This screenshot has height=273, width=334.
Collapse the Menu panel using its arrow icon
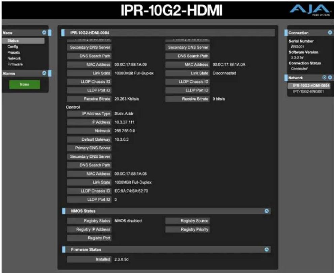tap(44, 33)
